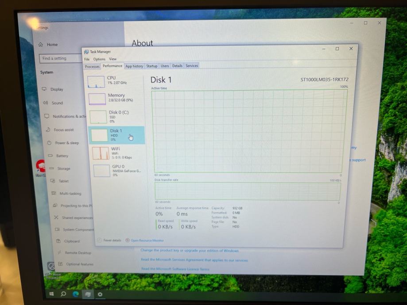Close the Task Manager window
Viewport: 407px width, 305px height.
[351, 49]
